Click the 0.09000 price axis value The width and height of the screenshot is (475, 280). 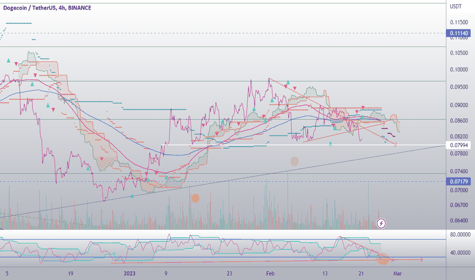coord(459,105)
